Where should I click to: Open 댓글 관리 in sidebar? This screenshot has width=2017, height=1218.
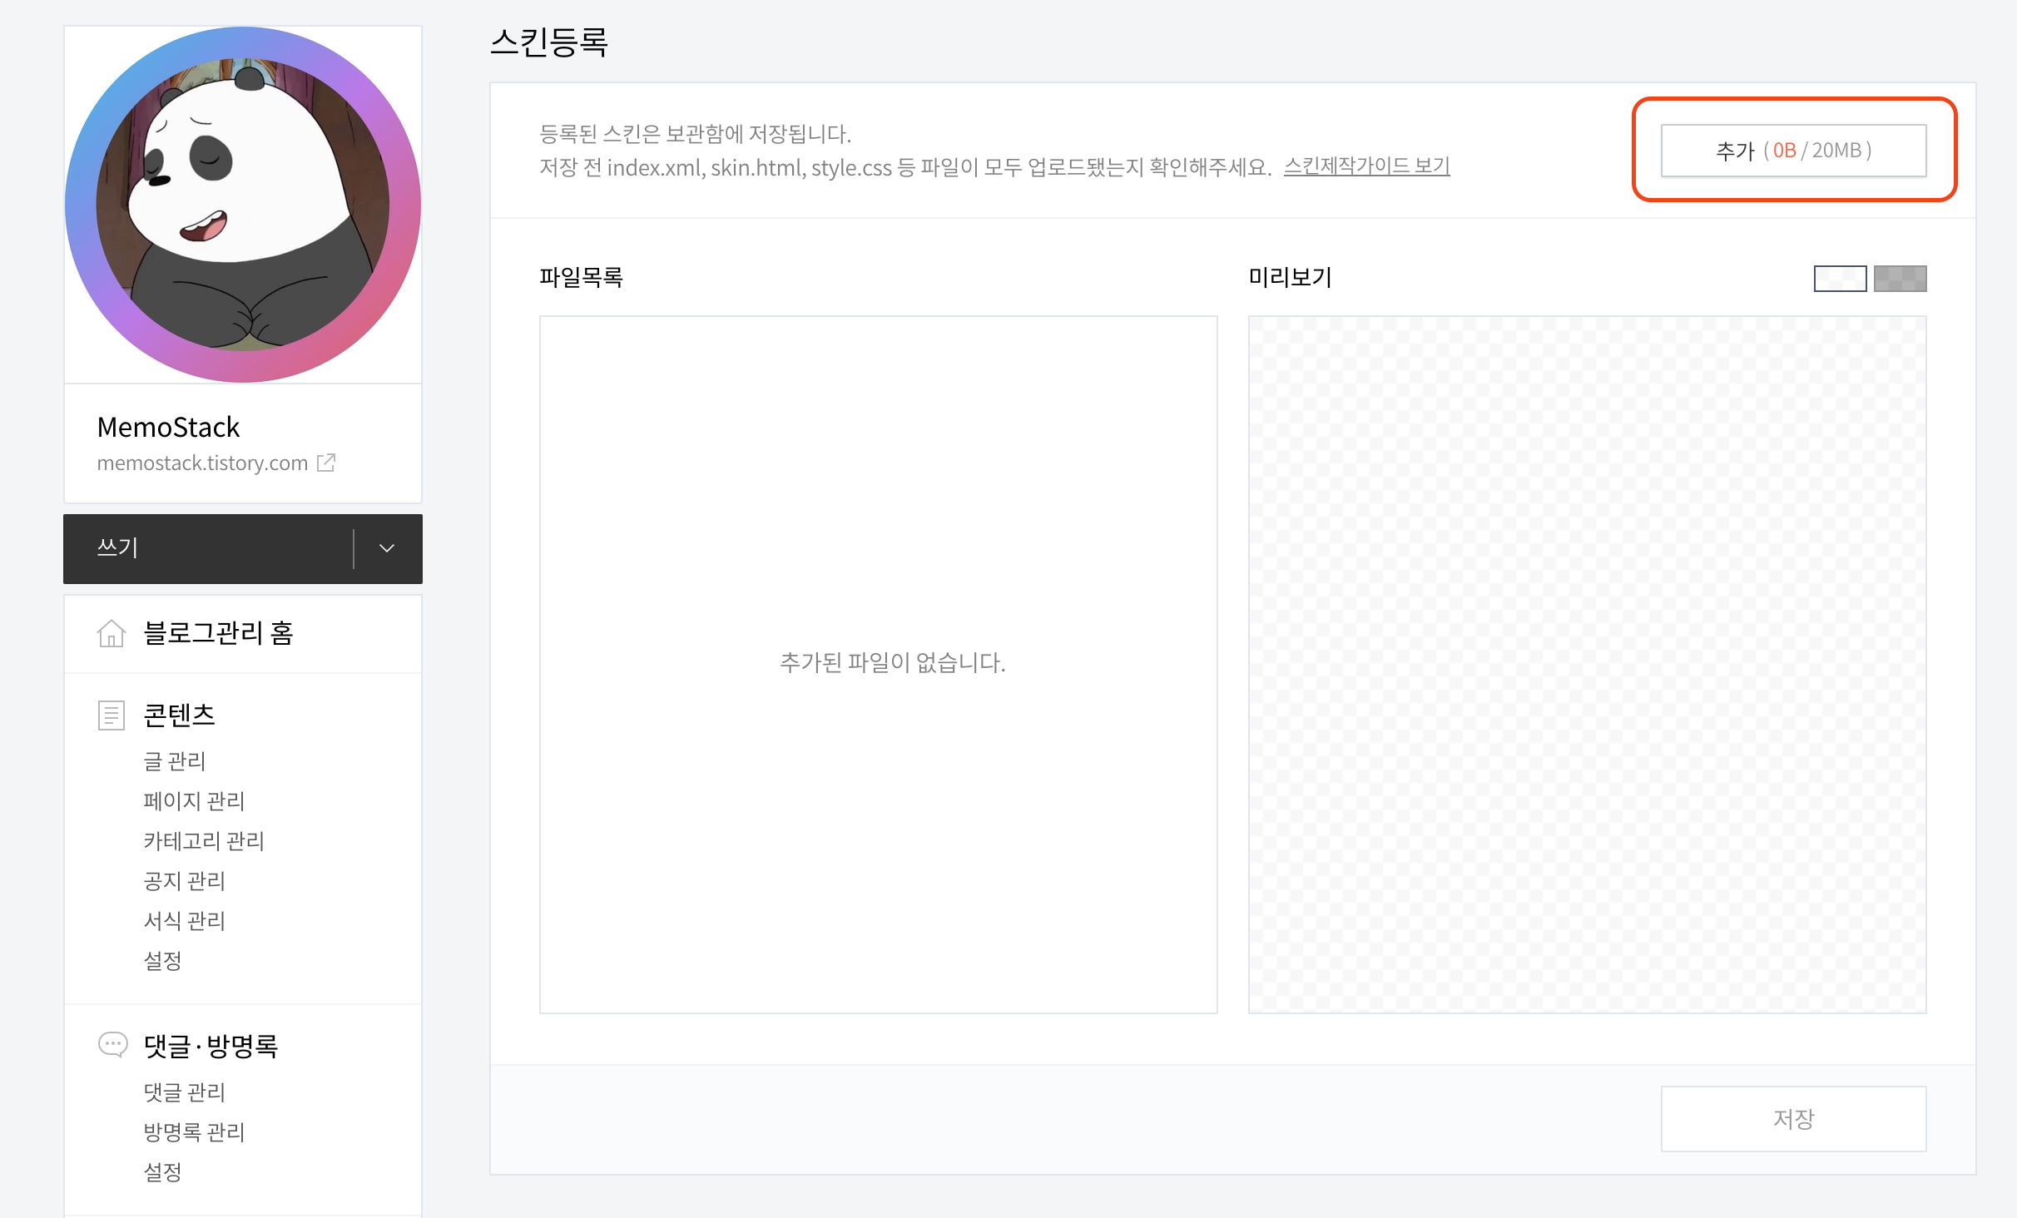pos(184,1092)
